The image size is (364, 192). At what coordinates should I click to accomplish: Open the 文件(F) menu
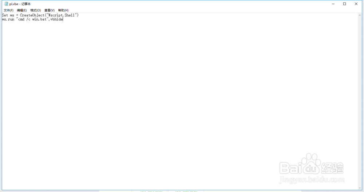click(9, 10)
